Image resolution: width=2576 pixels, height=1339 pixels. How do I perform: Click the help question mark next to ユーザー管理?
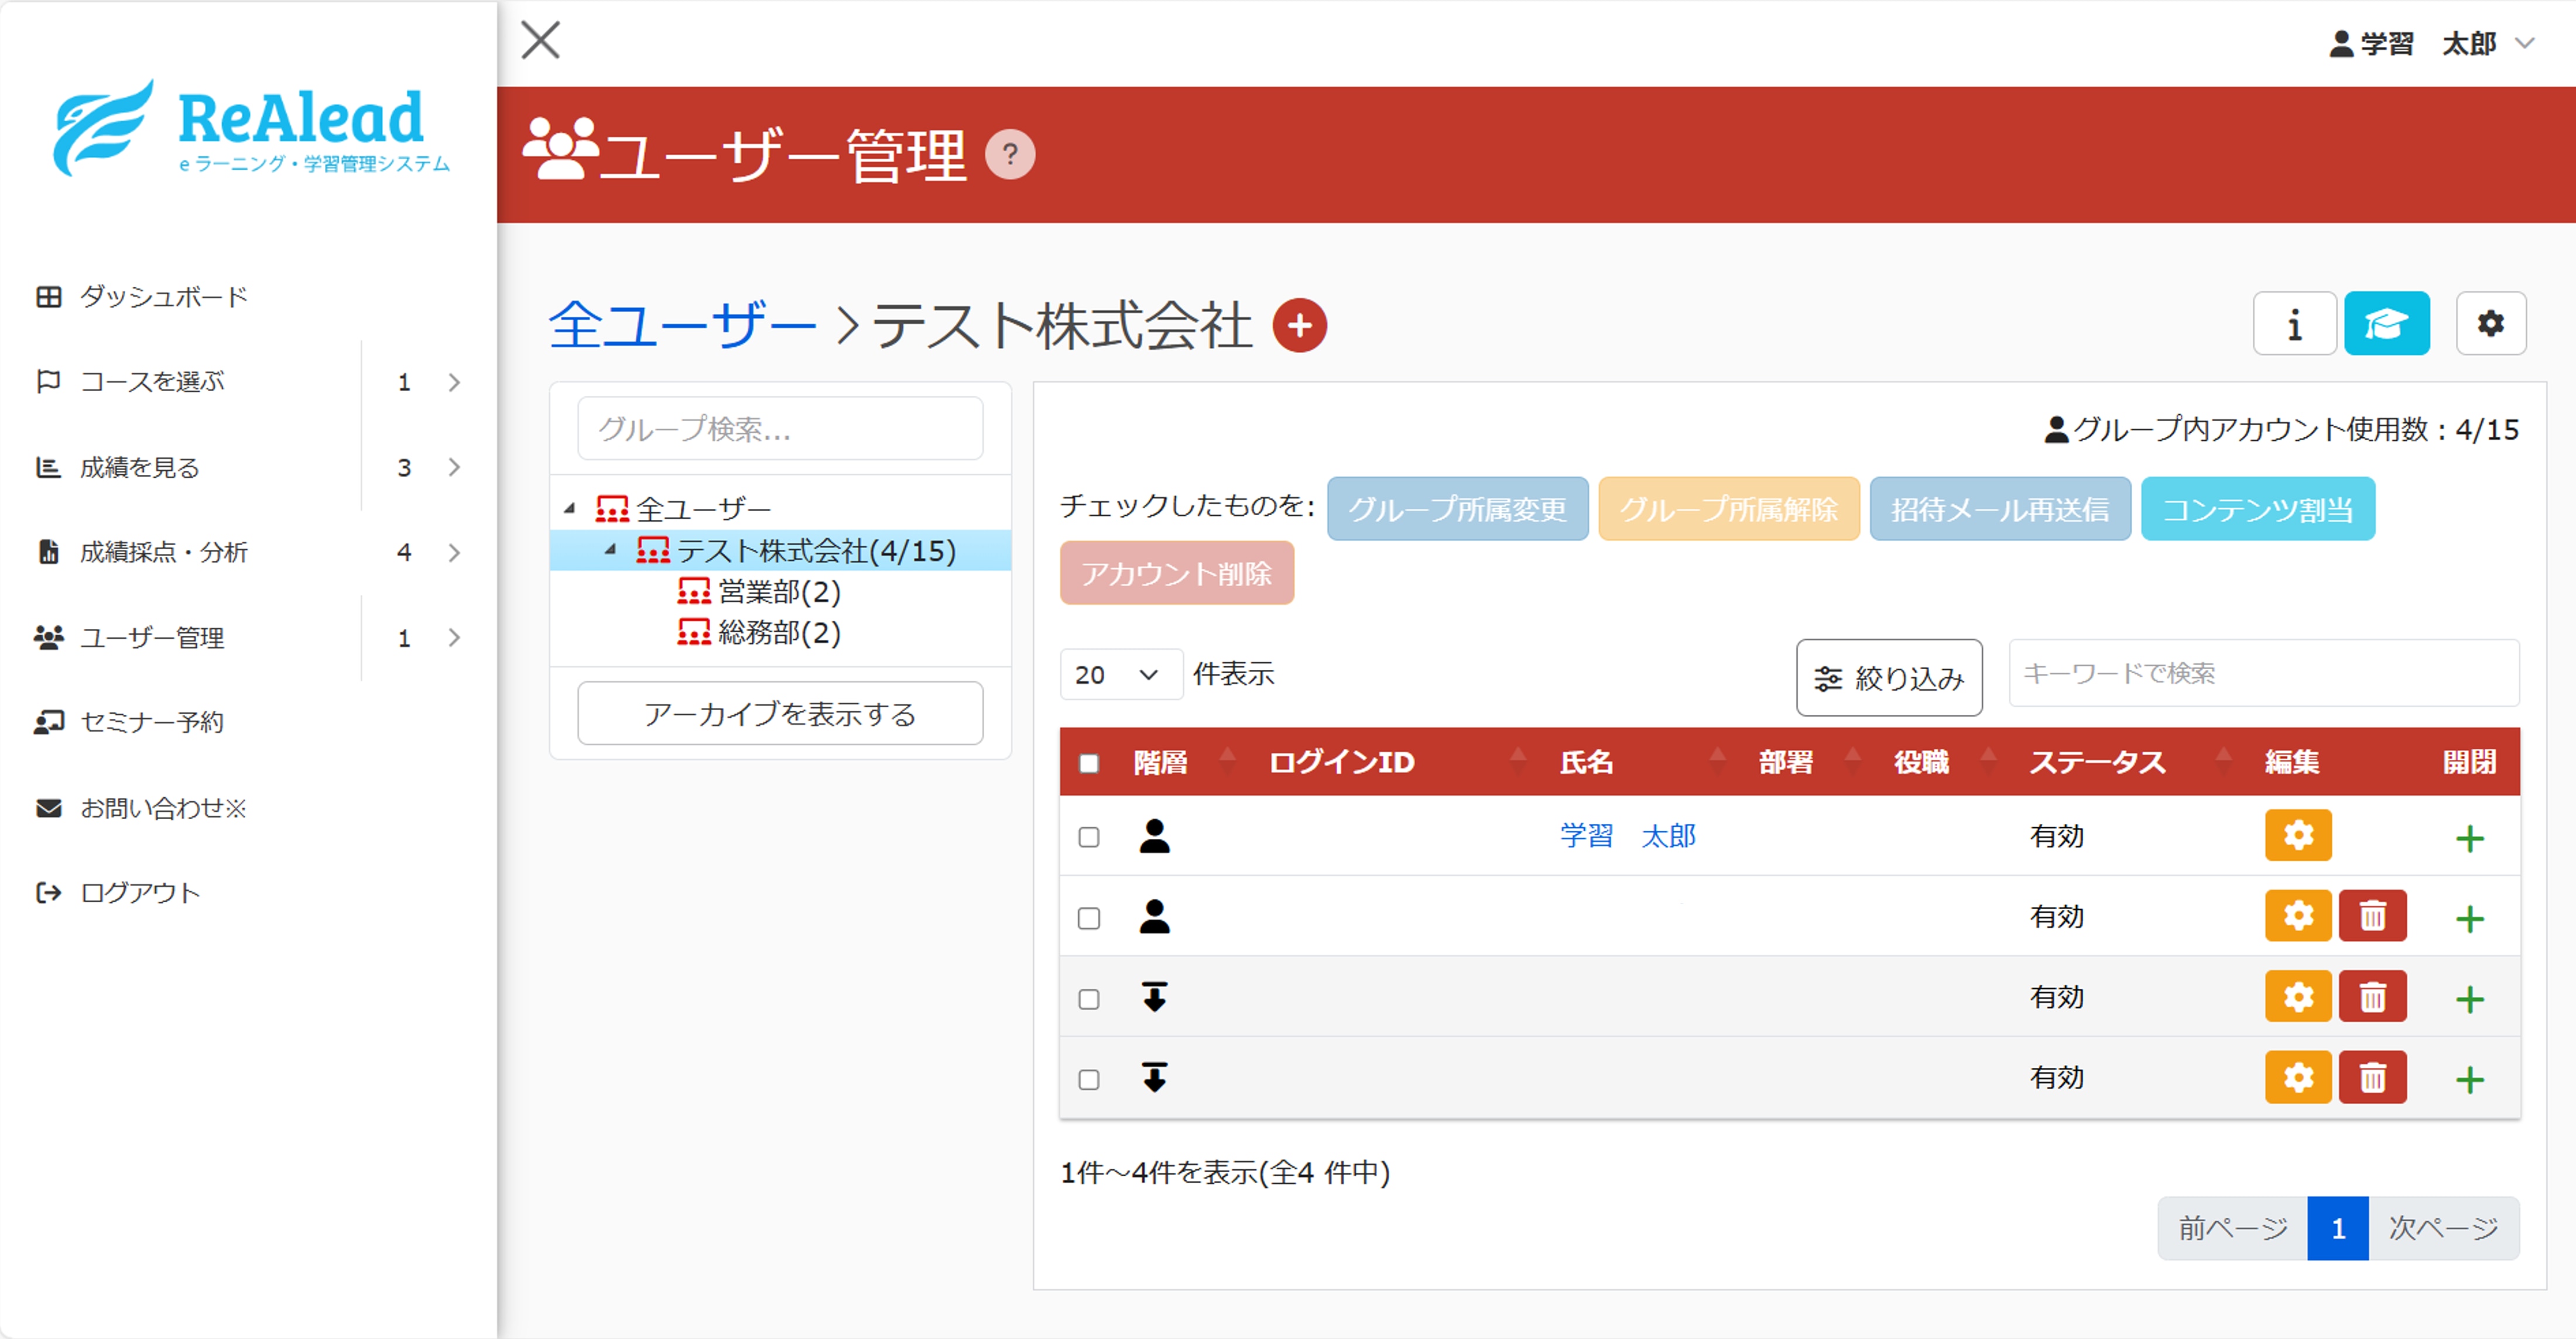pyautogui.click(x=1010, y=155)
